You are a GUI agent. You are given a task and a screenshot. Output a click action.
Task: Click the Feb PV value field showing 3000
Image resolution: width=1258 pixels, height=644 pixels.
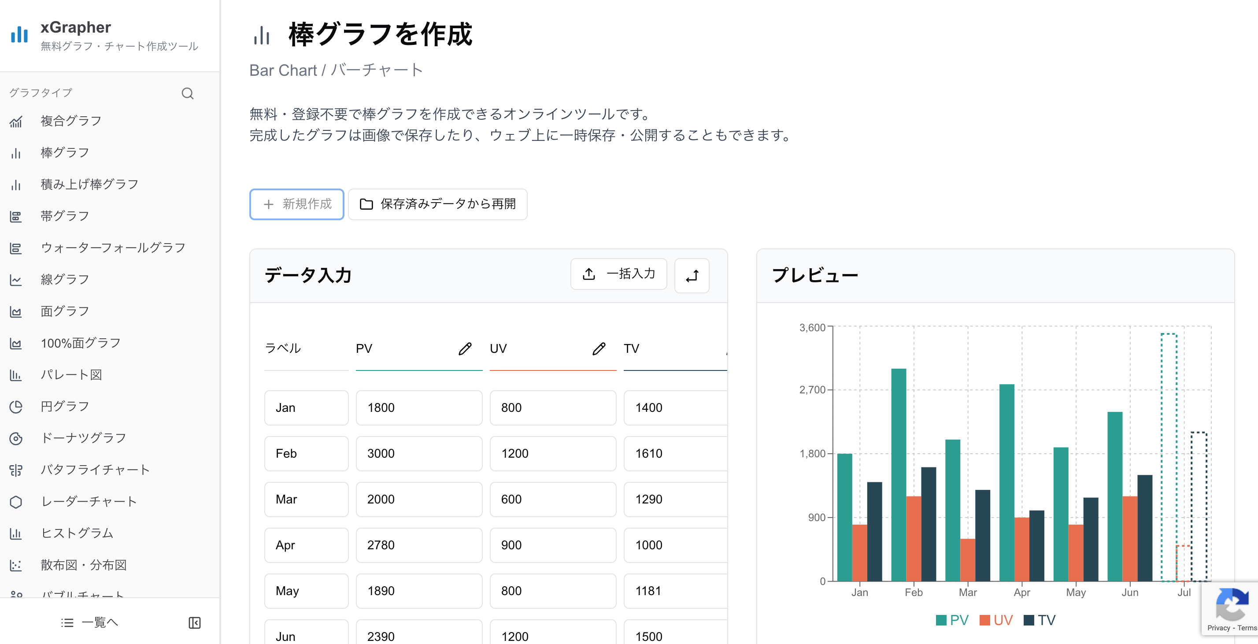[x=419, y=453]
